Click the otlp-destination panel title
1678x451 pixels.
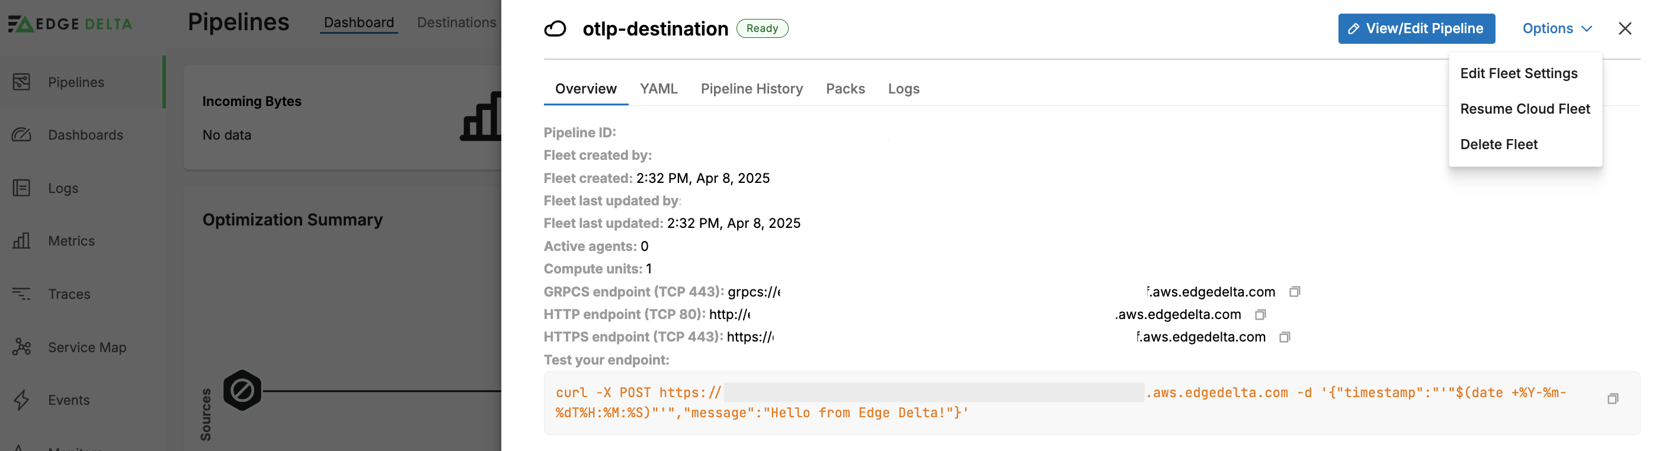click(x=655, y=28)
